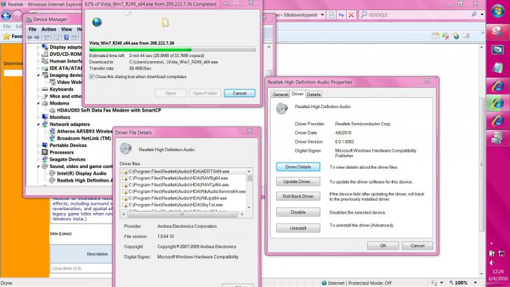Click the Update Driver button

[298, 182]
